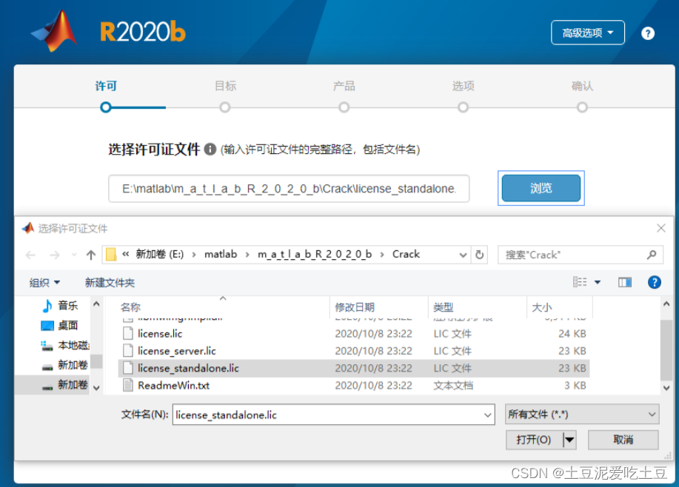Image resolution: width=679 pixels, height=487 pixels.
Task: Click the info icon beside 选择许可证文件
Action: 210,150
